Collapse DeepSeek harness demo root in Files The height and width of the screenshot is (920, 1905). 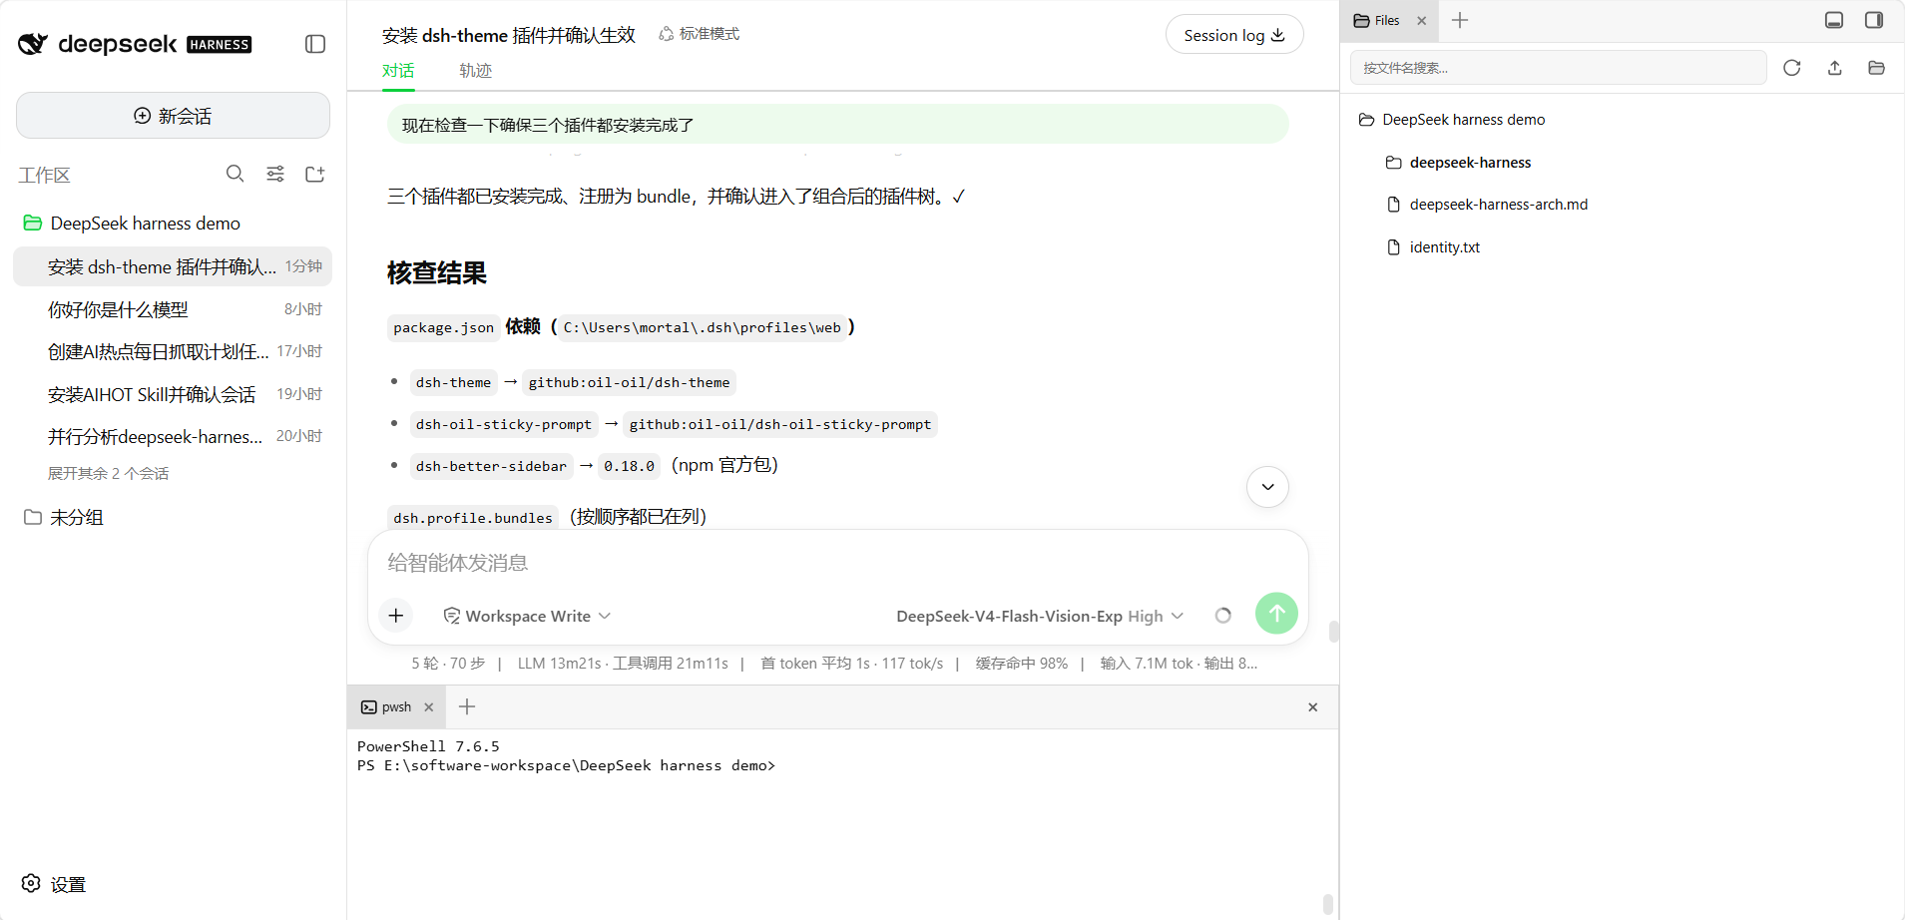[x=1452, y=120]
